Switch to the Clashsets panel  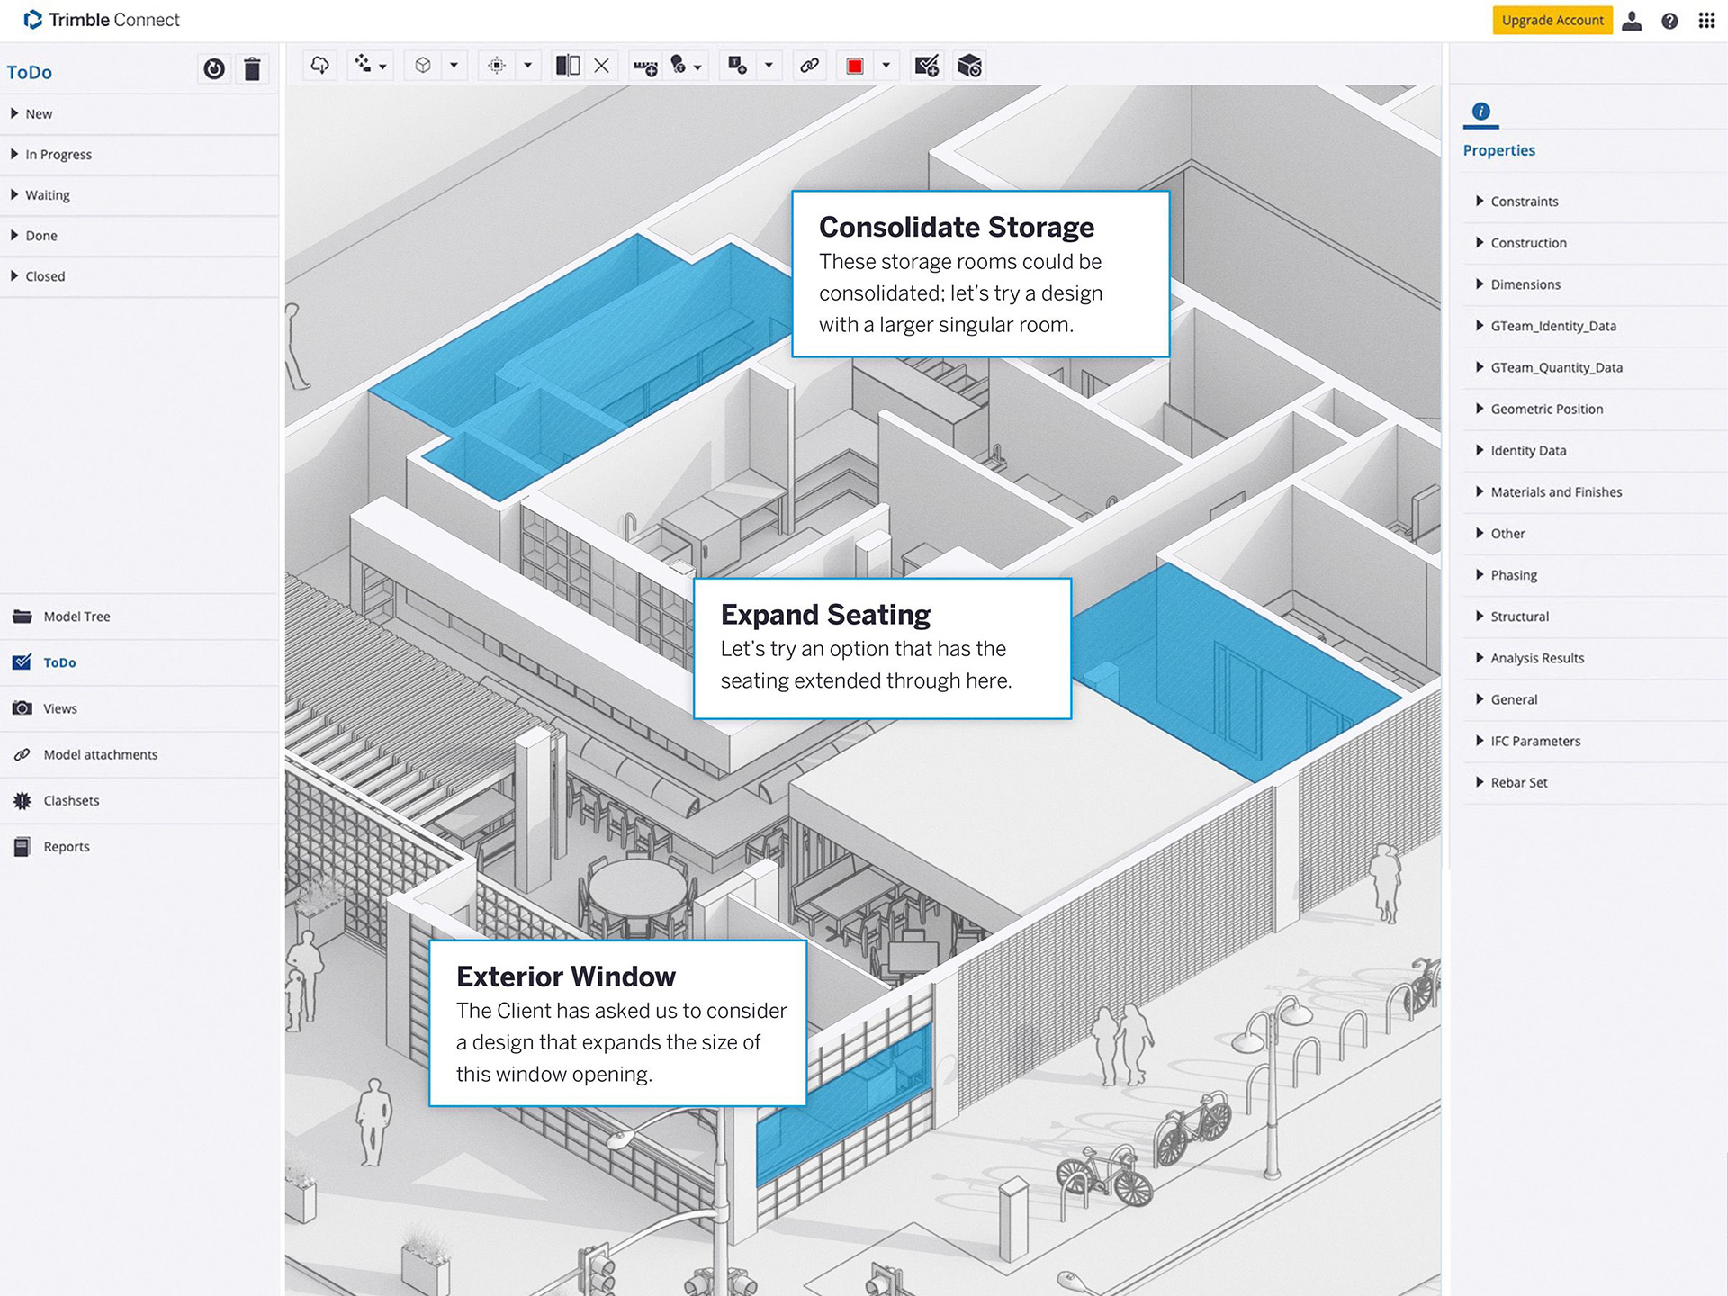point(71,800)
